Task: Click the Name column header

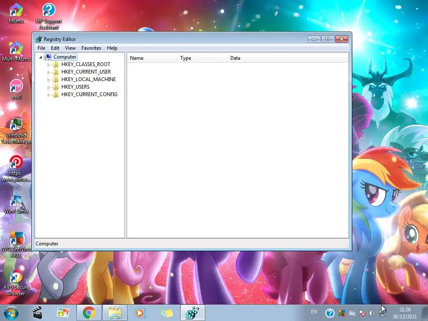Action: pyautogui.click(x=152, y=58)
